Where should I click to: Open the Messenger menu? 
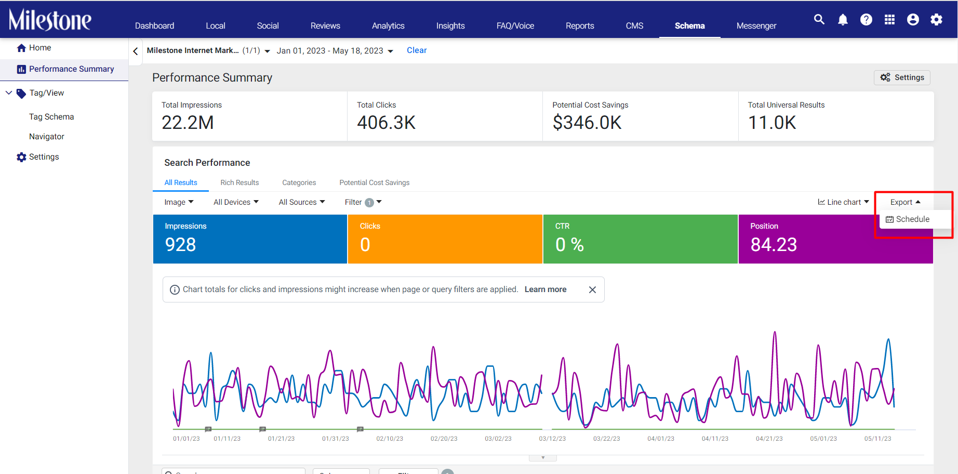756,26
